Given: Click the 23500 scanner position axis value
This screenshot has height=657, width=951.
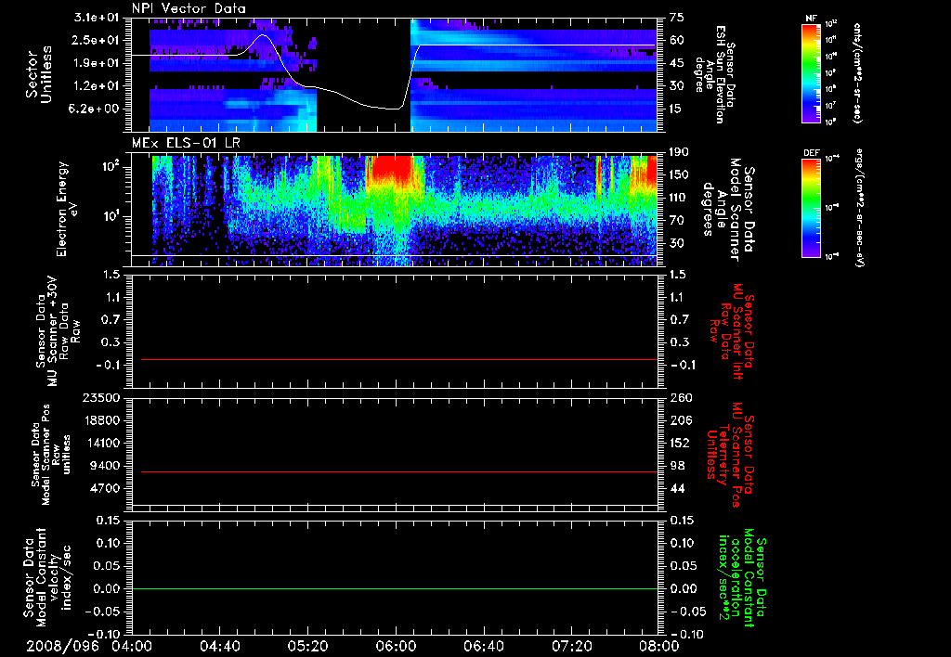Looking at the screenshot, I should [x=100, y=397].
